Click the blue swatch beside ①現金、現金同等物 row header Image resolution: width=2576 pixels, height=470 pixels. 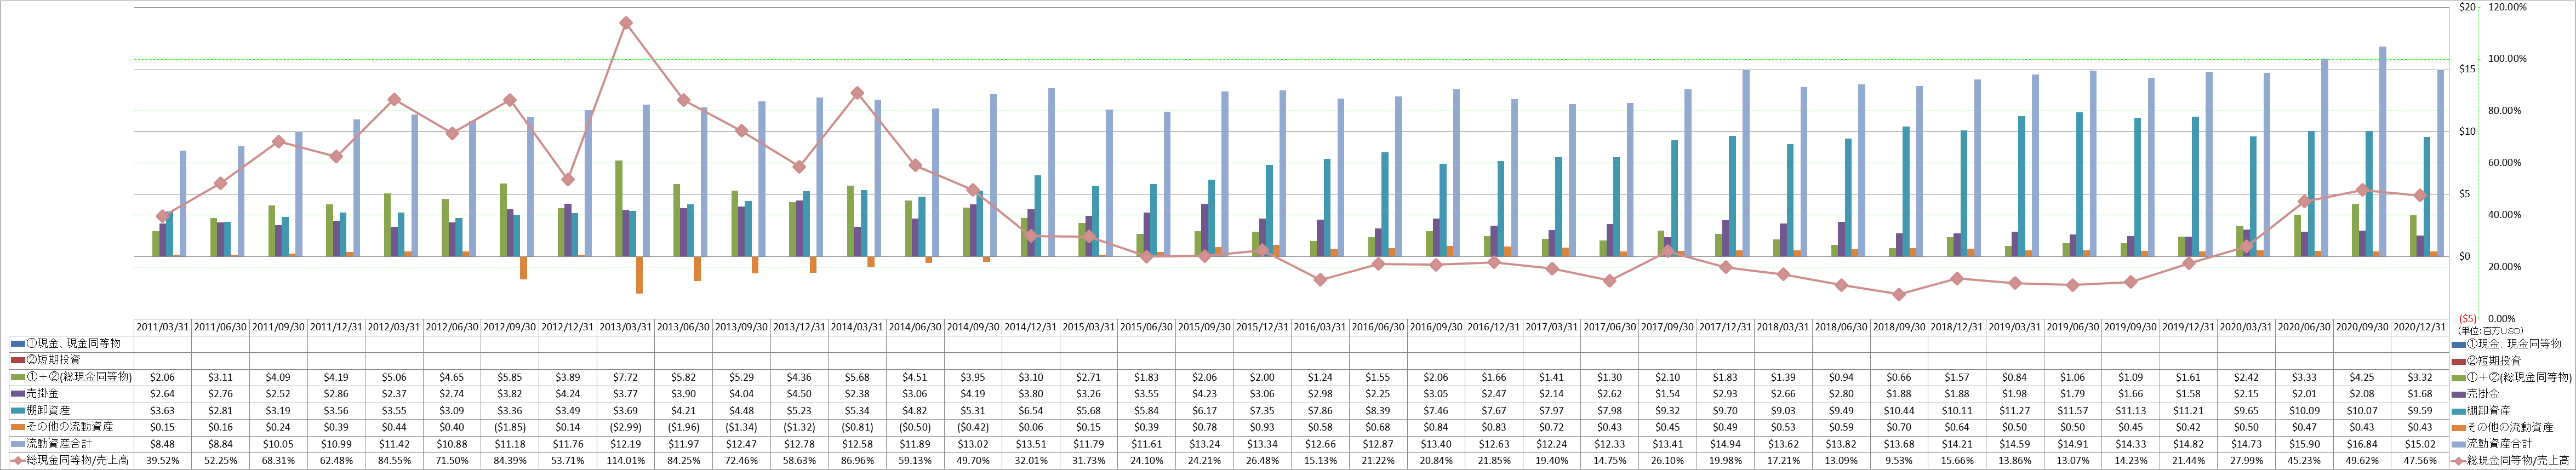point(17,343)
